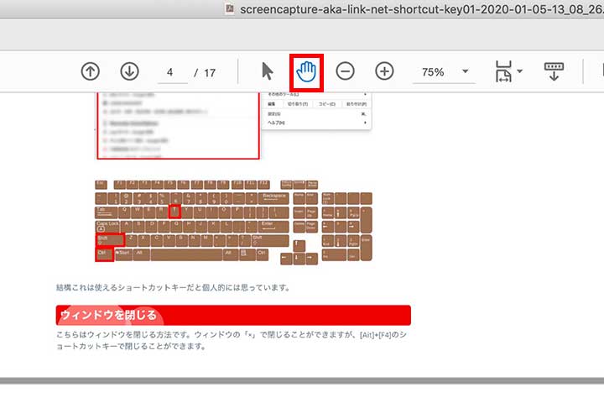Click the total page count 17
Screen dimensions: 604x403
pos(210,73)
